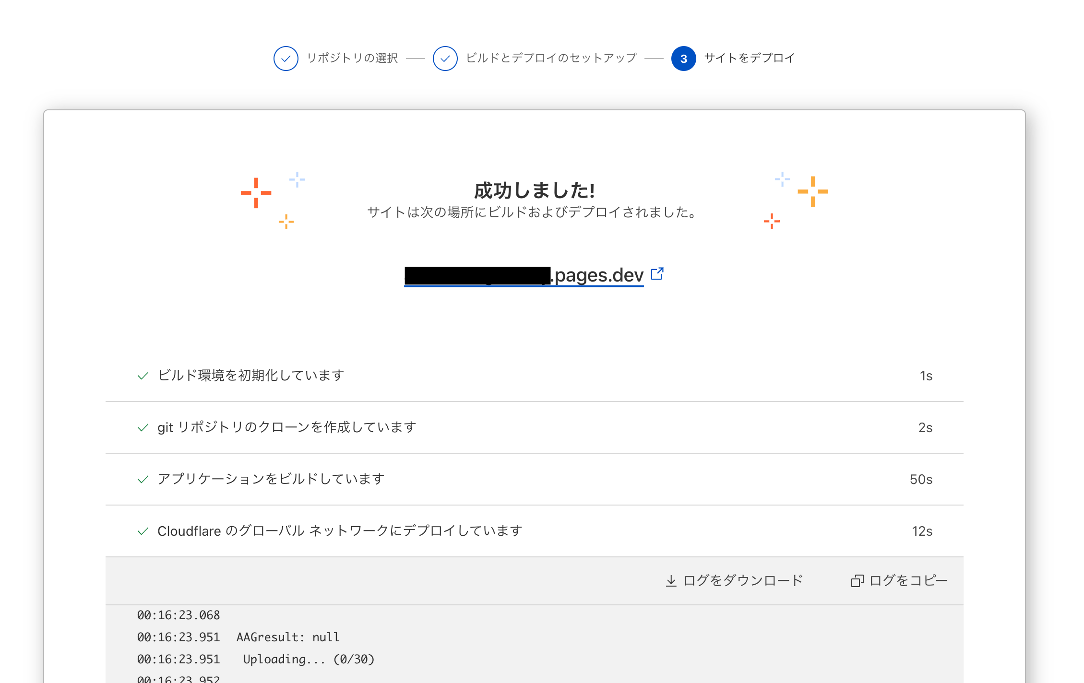Click the green check next to ビルド環境を初期化しています
1084x683 pixels.
[143, 376]
